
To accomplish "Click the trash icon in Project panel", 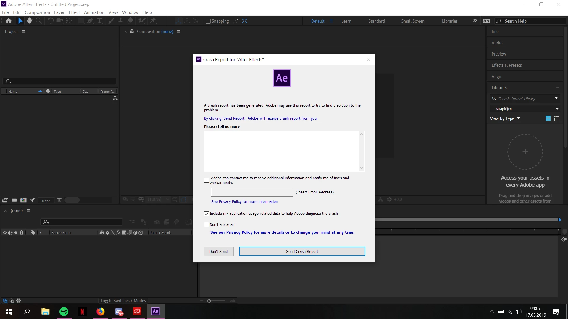I will click(59, 200).
